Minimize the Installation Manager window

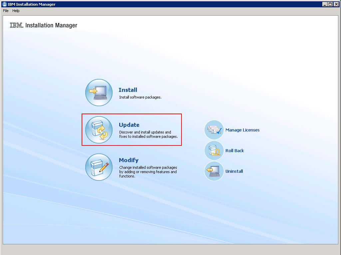325,4
